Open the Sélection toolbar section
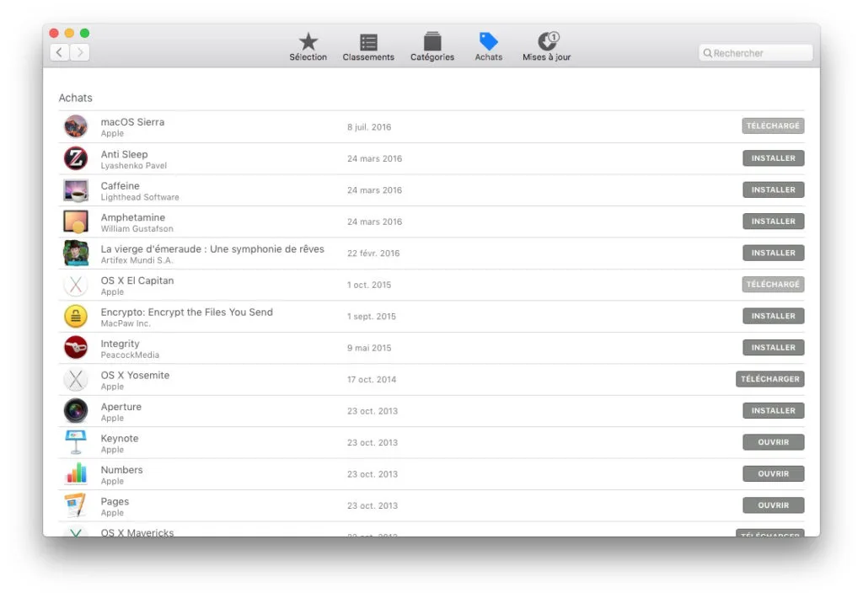 coord(308,44)
